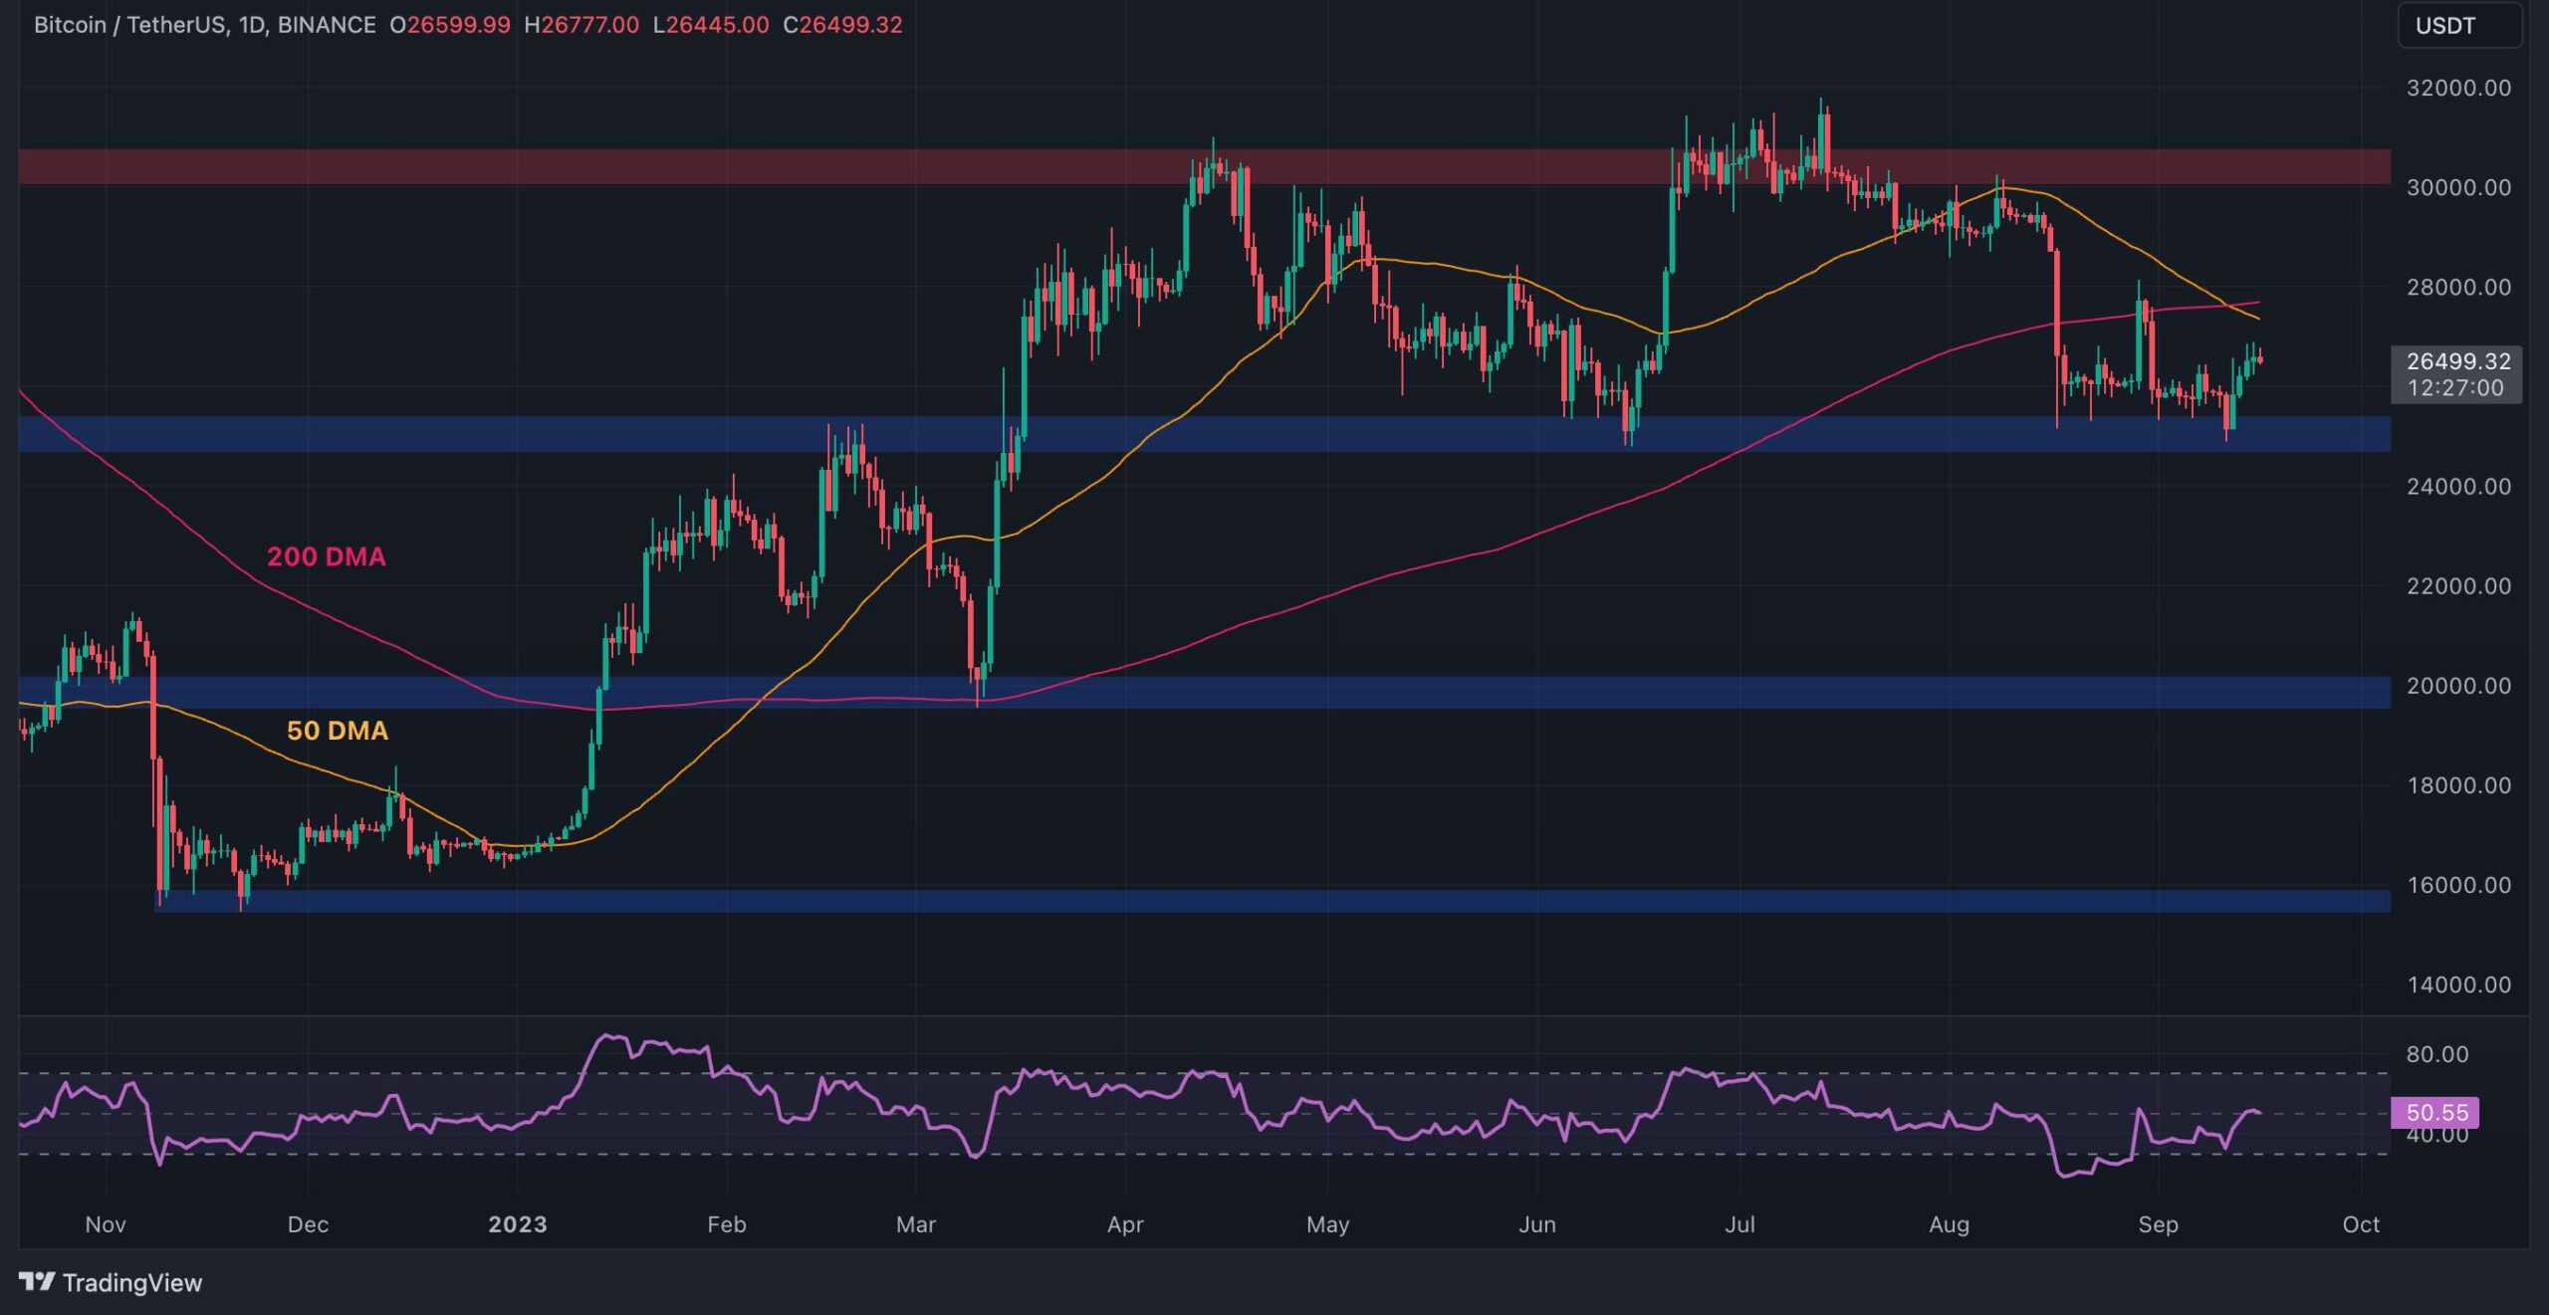Image resolution: width=2549 pixels, height=1315 pixels.
Task: Click the 14000.00 price axis label
Action: tap(2458, 985)
